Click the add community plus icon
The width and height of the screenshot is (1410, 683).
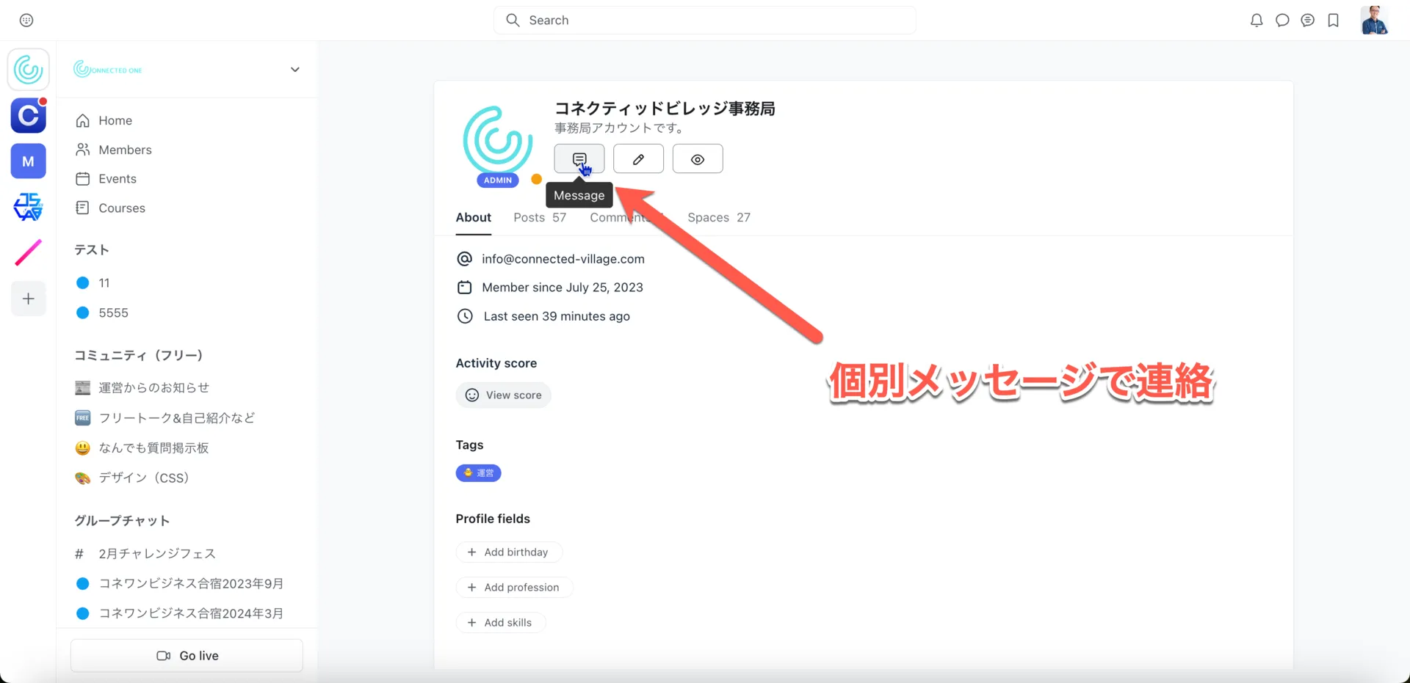click(29, 299)
